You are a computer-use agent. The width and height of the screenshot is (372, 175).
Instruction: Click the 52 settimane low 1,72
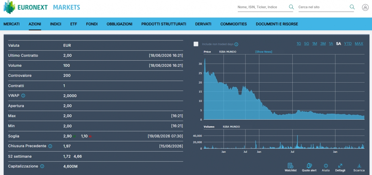coord(67,156)
